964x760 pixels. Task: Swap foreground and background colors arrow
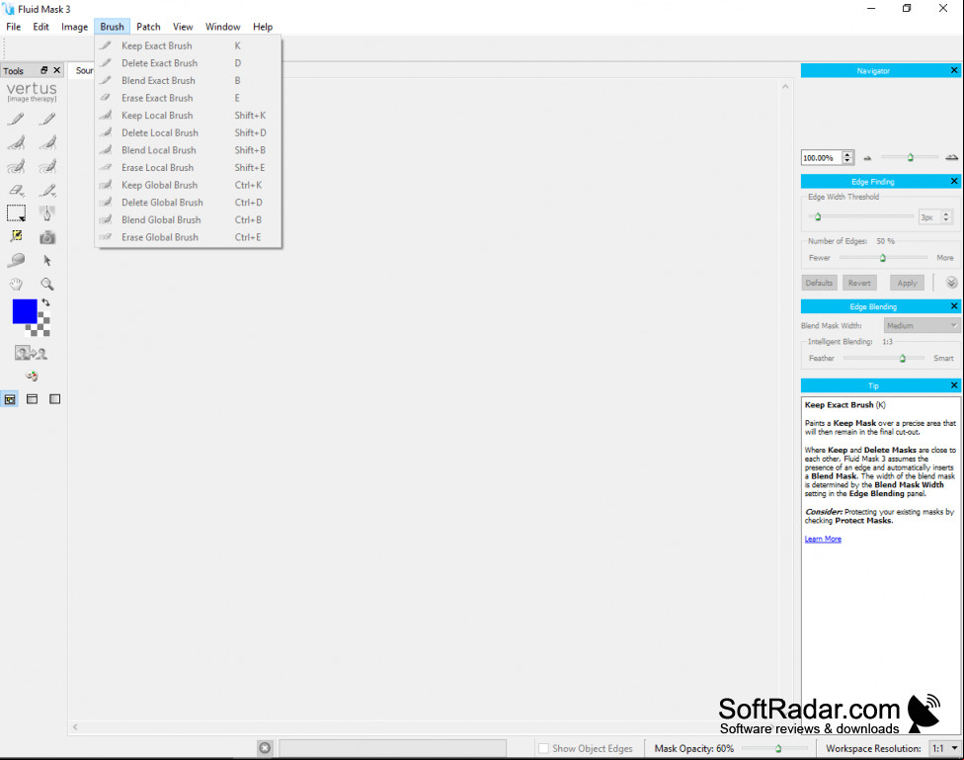click(45, 302)
